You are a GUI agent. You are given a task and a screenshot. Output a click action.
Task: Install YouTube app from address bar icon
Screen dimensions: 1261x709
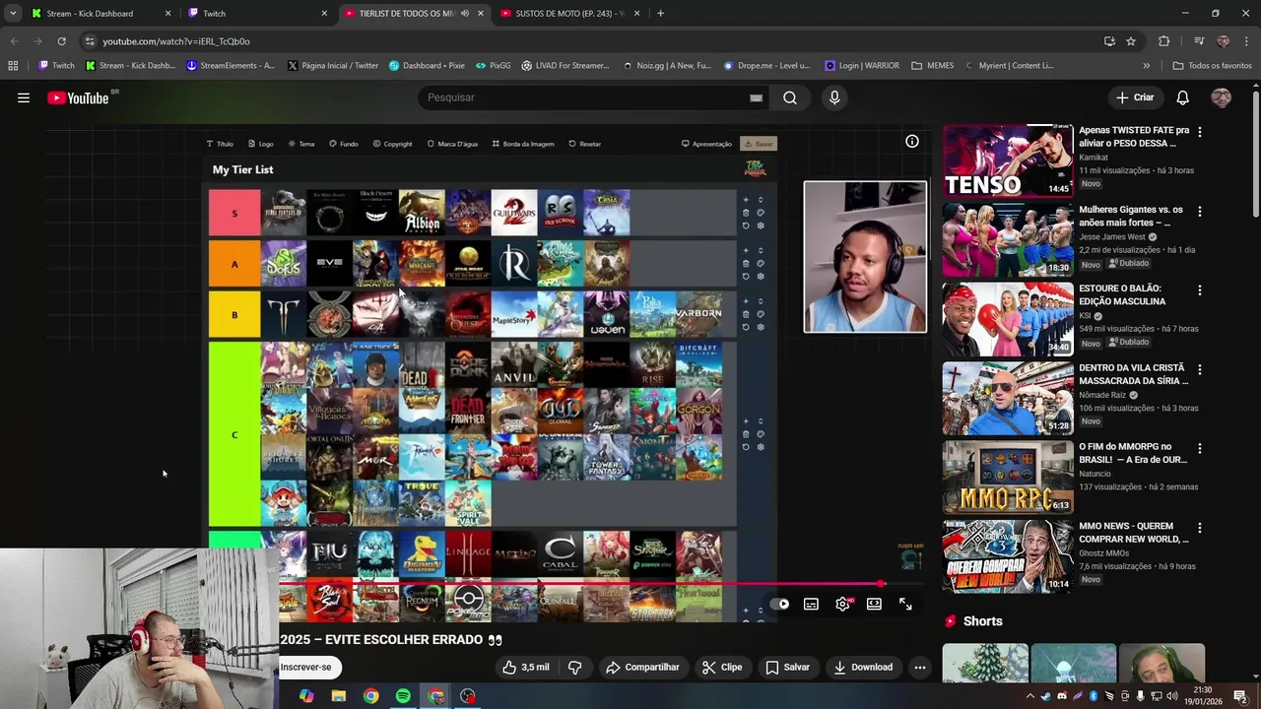[1109, 41]
